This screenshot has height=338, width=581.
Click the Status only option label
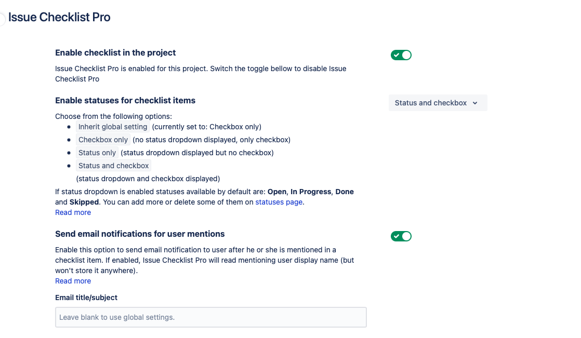(x=97, y=153)
